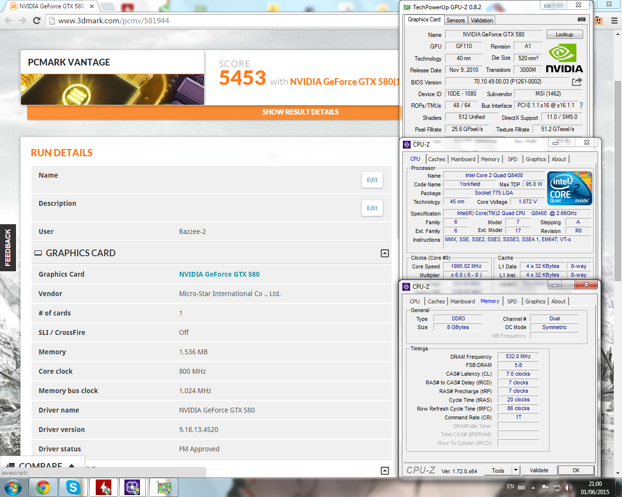Open SPD tab in upper CPU-Z window
This screenshot has height=497, width=622.
513,159
